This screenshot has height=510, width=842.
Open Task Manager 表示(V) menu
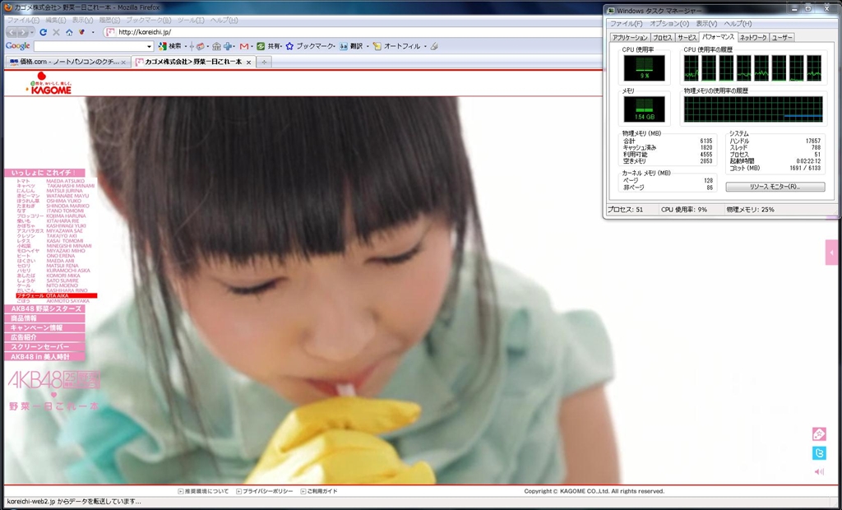click(x=706, y=24)
